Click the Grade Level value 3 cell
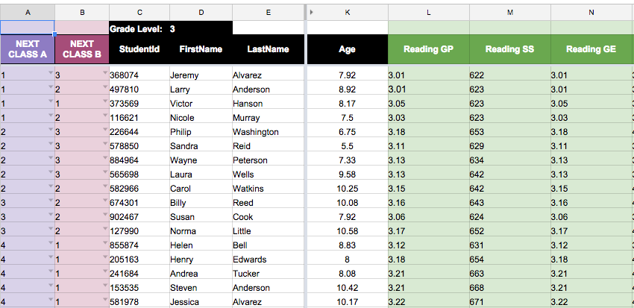The image size is (634, 308). click(201, 28)
